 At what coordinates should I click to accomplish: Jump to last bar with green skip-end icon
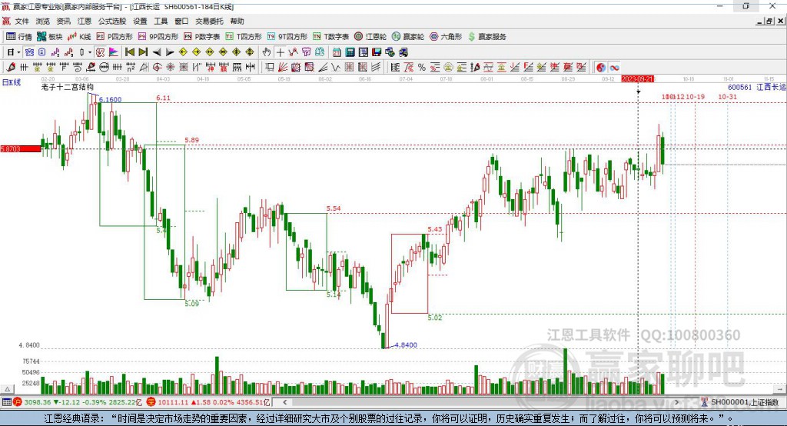pyautogui.click(x=143, y=52)
